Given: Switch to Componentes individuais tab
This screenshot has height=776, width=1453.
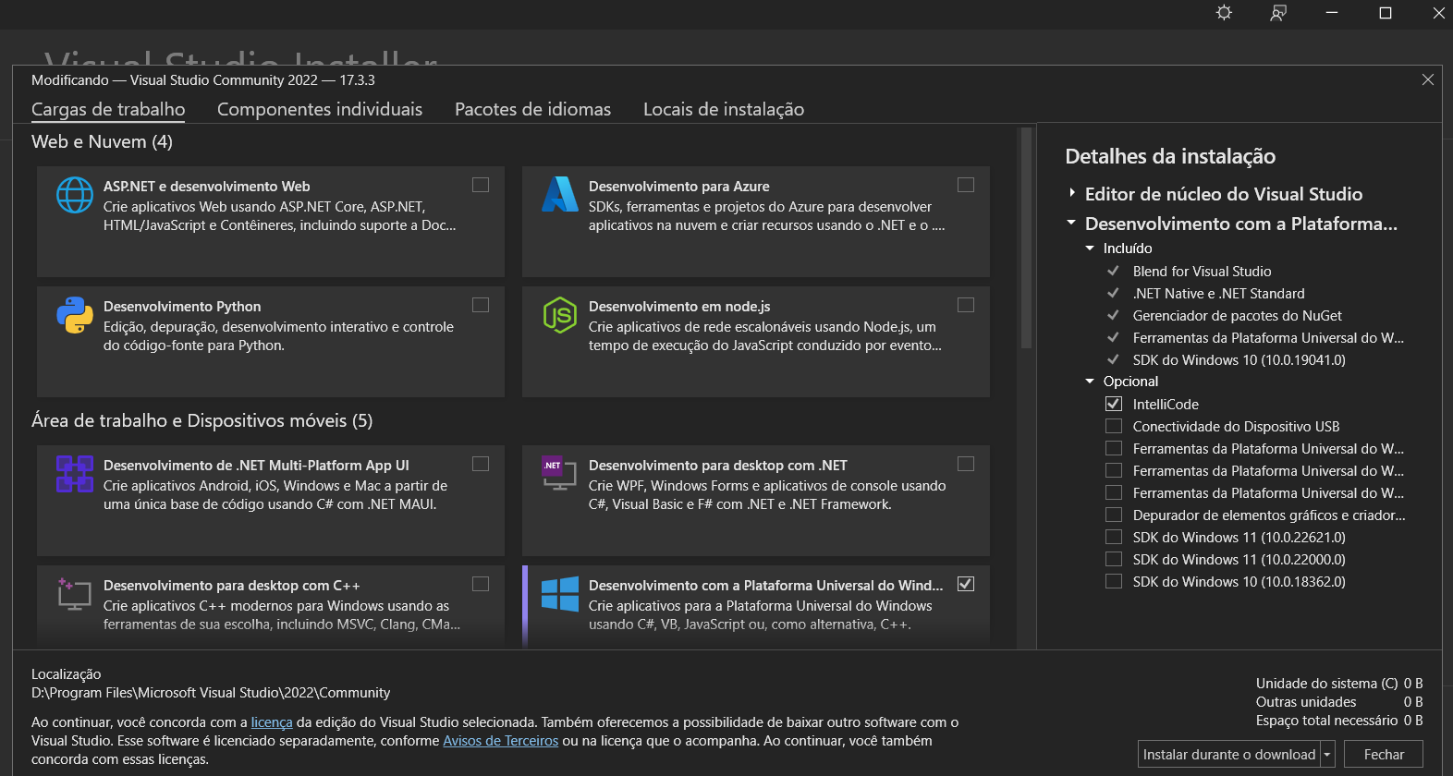Looking at the screenshot, I should click(320, 109).
